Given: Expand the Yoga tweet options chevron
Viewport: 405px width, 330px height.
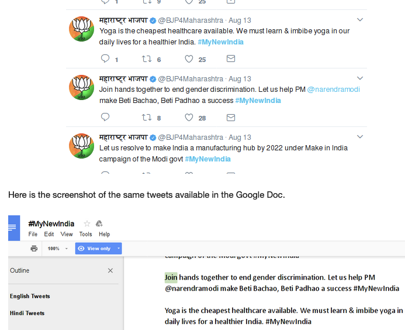Looking at the screenshot, I should tap(361, 19).
